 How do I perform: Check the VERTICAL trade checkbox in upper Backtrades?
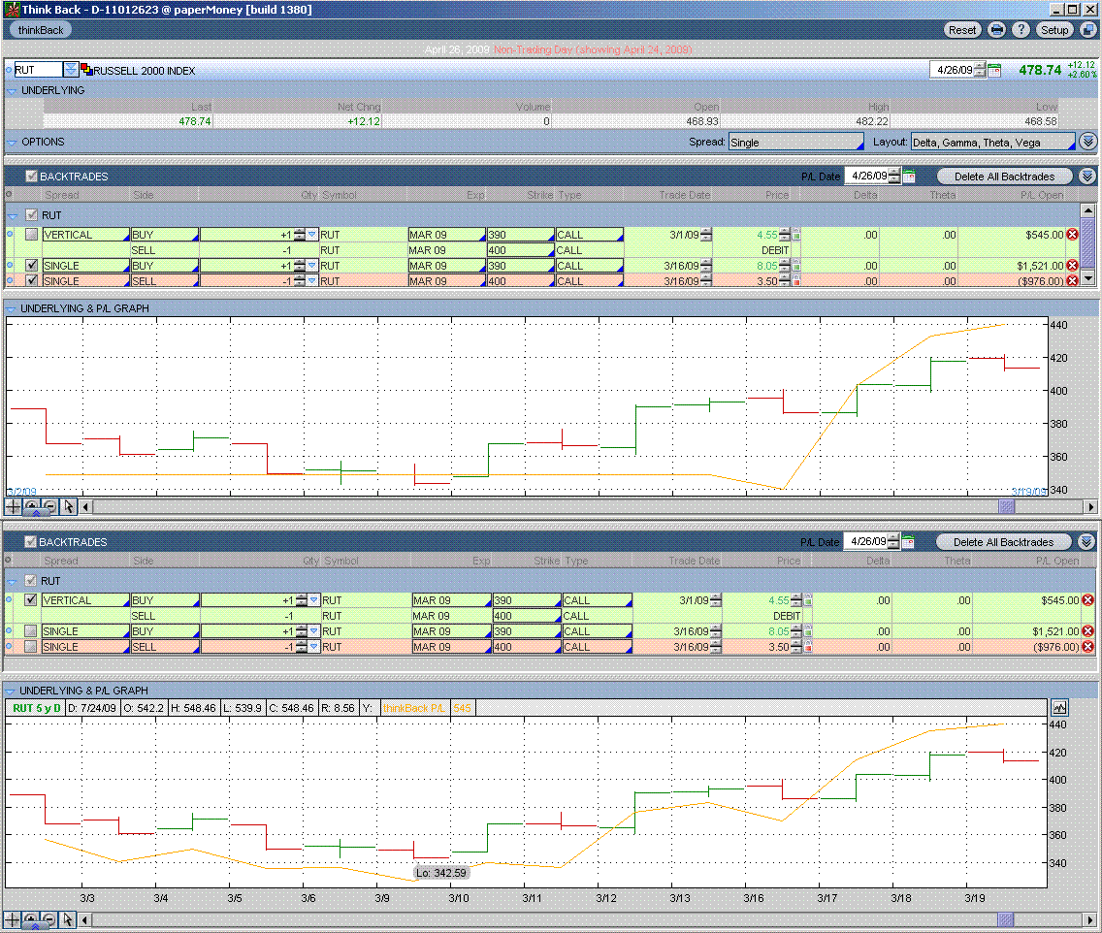(x=31, y=235)
